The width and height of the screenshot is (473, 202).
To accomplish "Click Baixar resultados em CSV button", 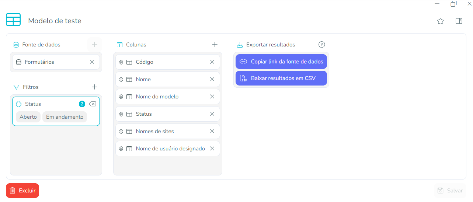I will (x=281, y=78).
